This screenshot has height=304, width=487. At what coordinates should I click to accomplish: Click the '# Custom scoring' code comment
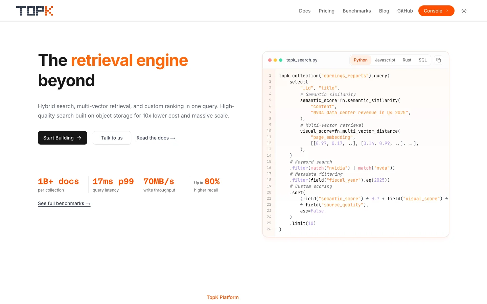311,186
